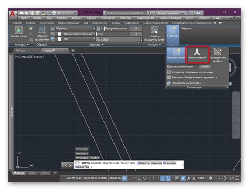Open the Вставка menu in menu bar
Screen dimensions: 249x190
[x=62, y=18]
